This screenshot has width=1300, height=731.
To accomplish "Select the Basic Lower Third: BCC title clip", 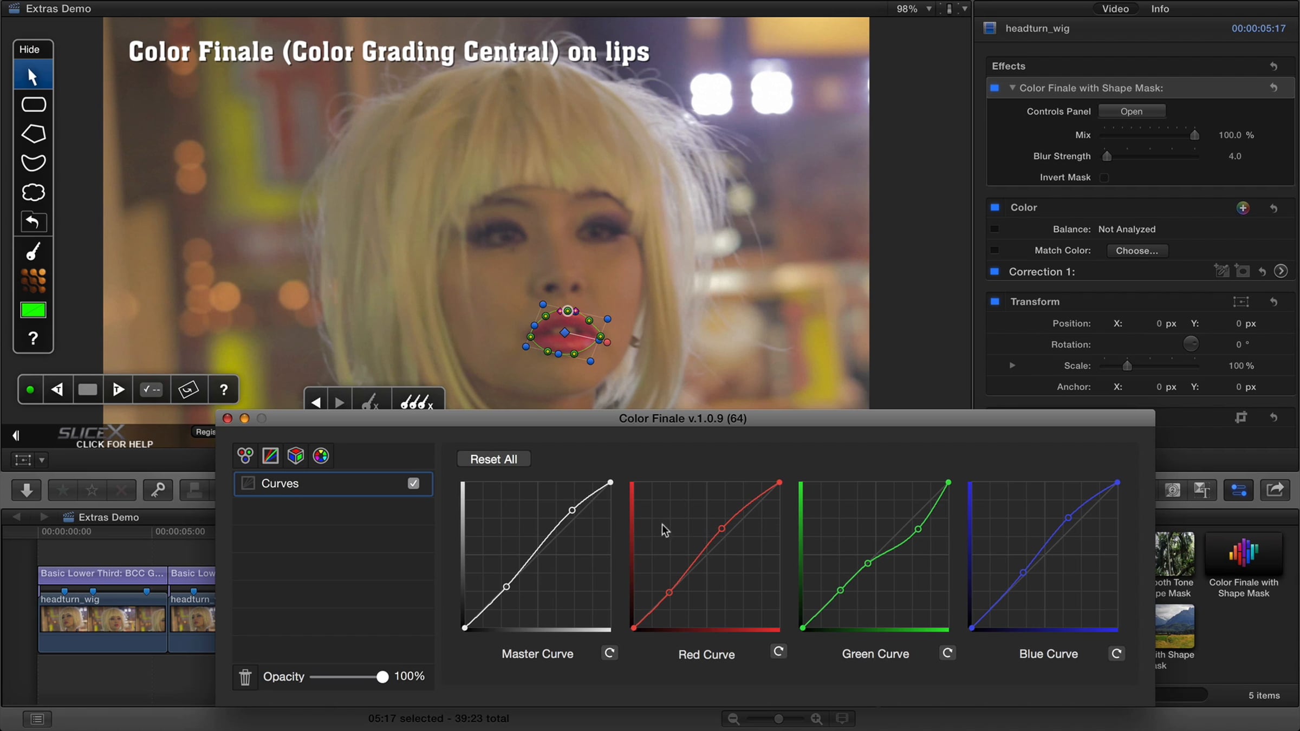I will pyautogui.click(x=102, y=573).
